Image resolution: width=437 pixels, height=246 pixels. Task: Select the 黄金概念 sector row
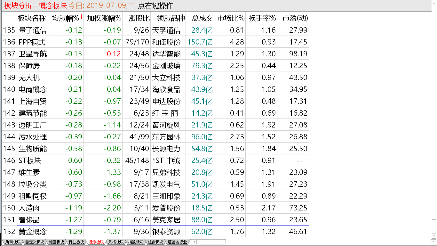click(155, 232)
